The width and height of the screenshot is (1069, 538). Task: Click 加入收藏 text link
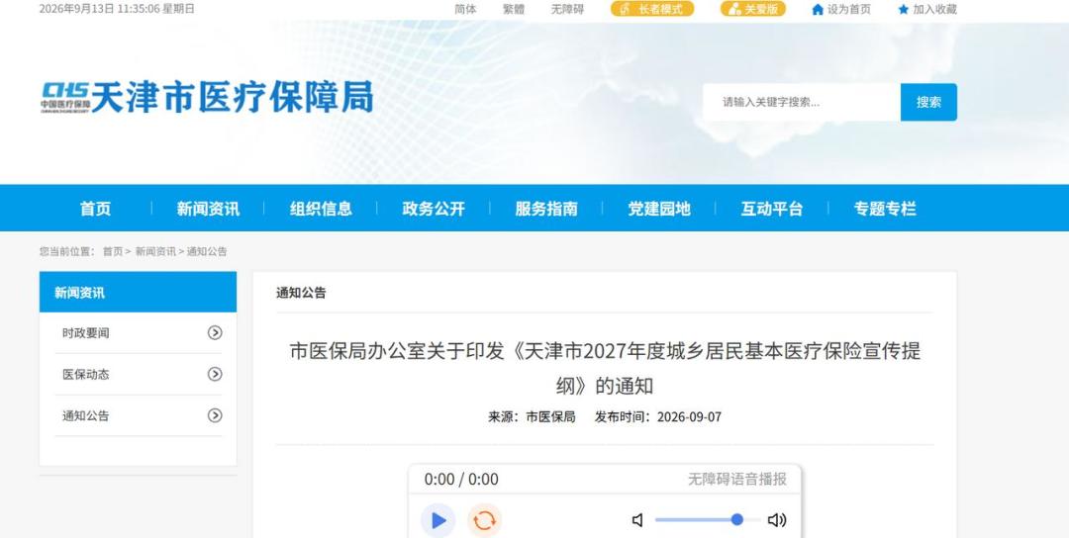(934, 10)
